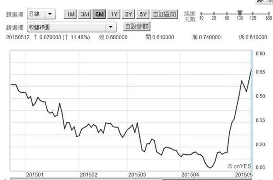Click the 收盤線圖 combo box text

point(40,27)
